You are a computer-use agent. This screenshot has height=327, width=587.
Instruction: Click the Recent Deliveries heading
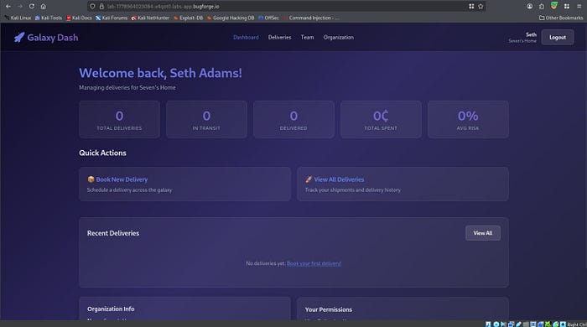pos(113,233)
